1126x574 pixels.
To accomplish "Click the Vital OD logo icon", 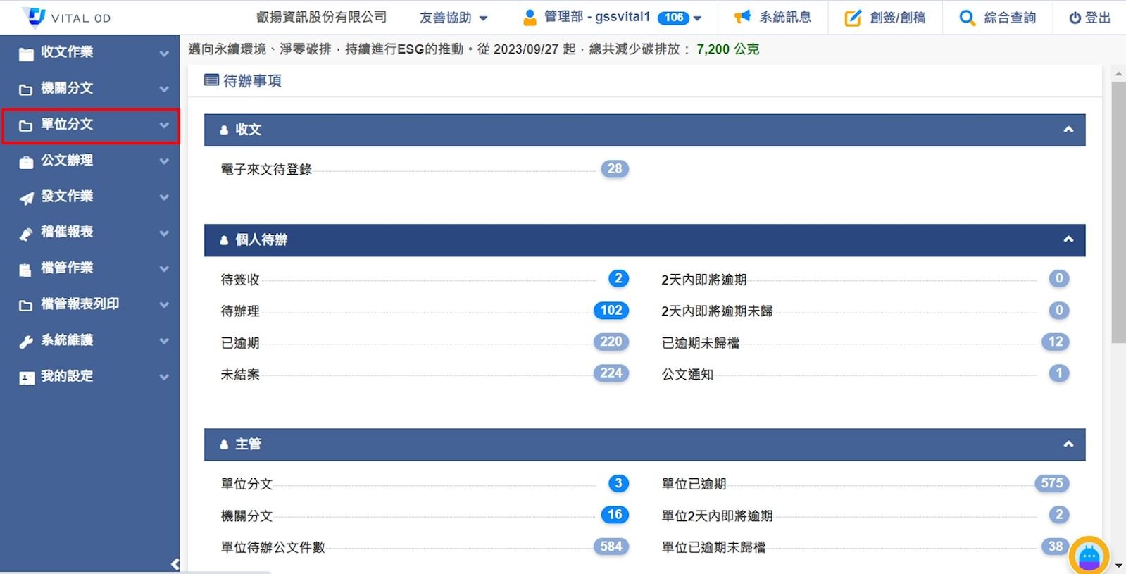I will click(34, 17).
